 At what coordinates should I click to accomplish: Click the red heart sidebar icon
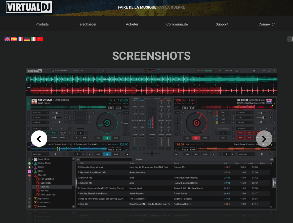29,175
